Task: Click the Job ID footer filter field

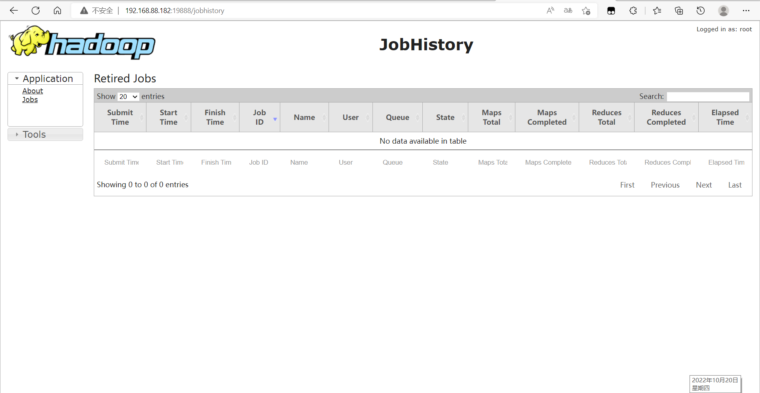Action: click(259, 162)
